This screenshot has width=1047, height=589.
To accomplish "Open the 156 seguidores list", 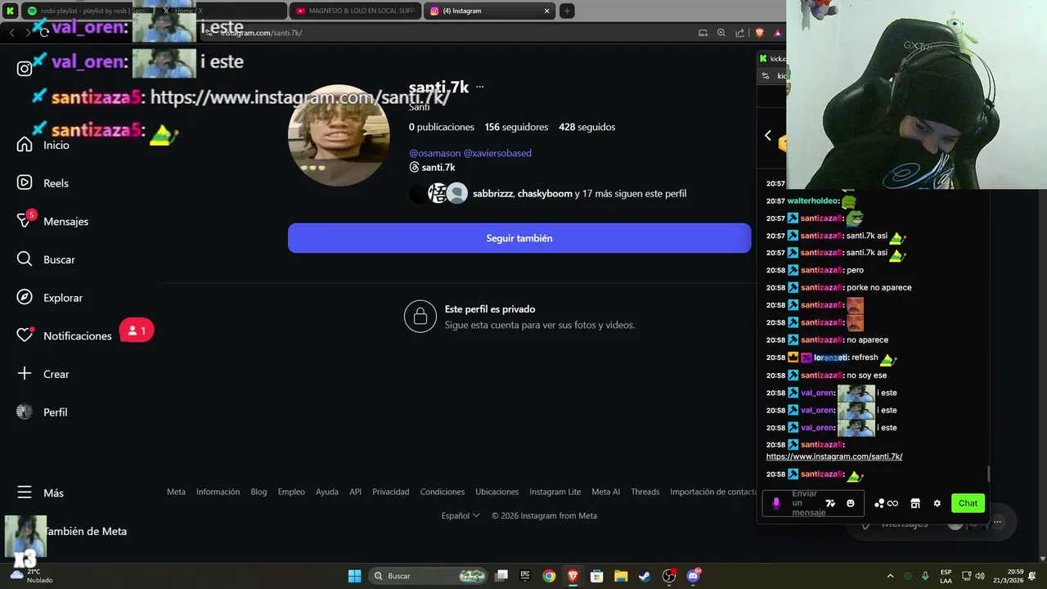I will tap(516, 127).
